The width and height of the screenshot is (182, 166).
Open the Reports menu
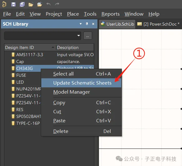(111, 14)
